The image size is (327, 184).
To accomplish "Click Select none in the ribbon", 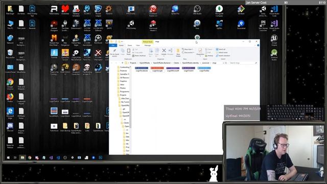I will (221, 53).
